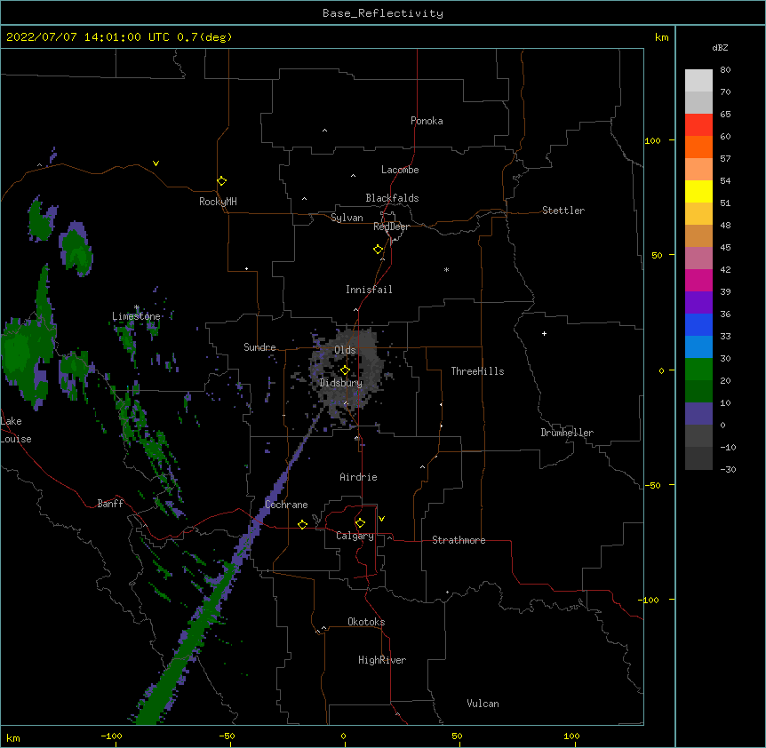766x748 pixels.
Task: Click the yellow V marker east of Calgary
Action: click(381, 519)
